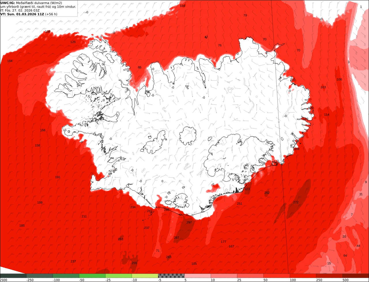This screenshot has width=369, height=282.
Task: Click the red legend swatch between 100 and 250
Action: click(x=303, y=276)
